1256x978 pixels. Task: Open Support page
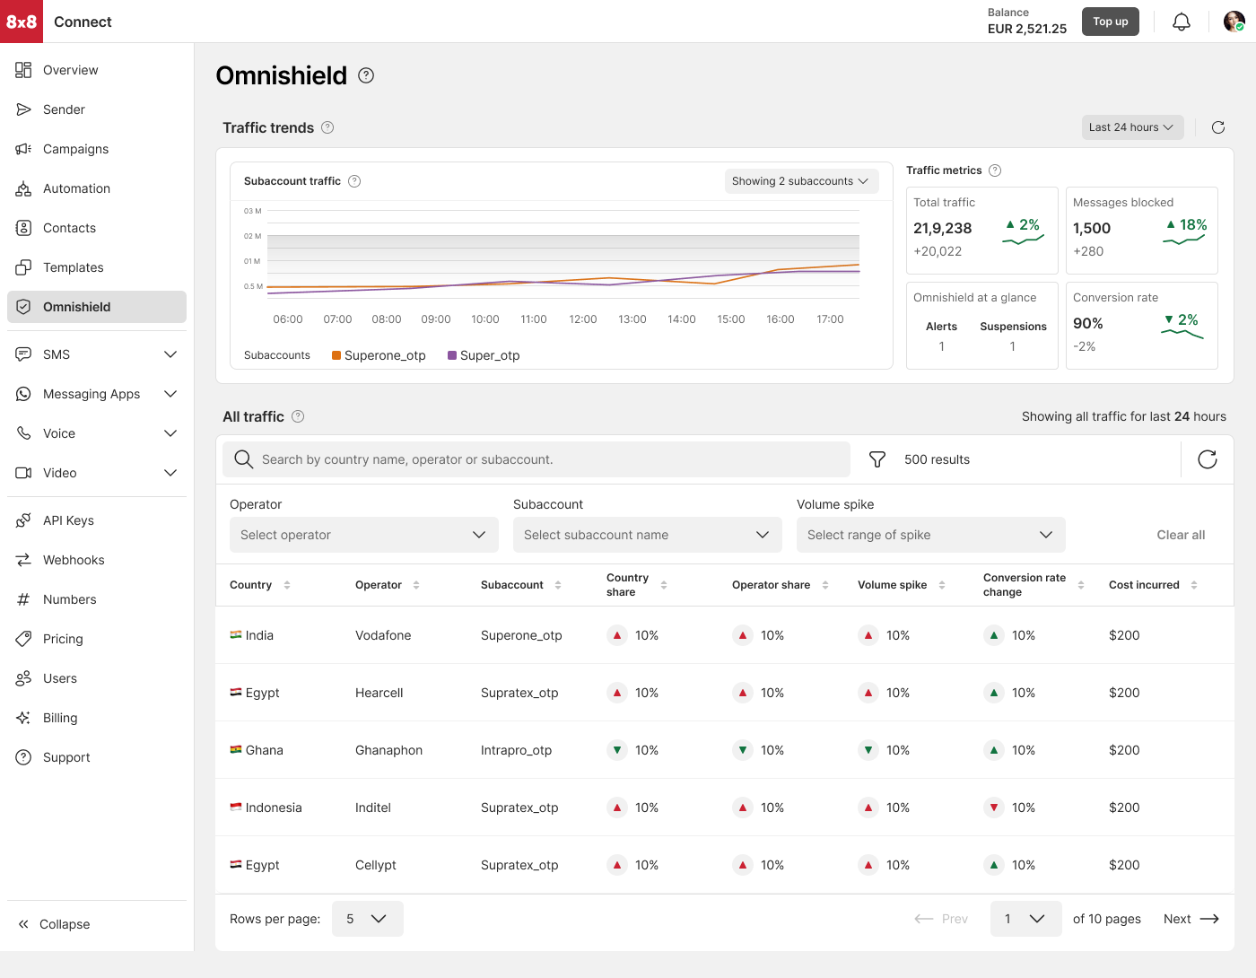[97, 757]
